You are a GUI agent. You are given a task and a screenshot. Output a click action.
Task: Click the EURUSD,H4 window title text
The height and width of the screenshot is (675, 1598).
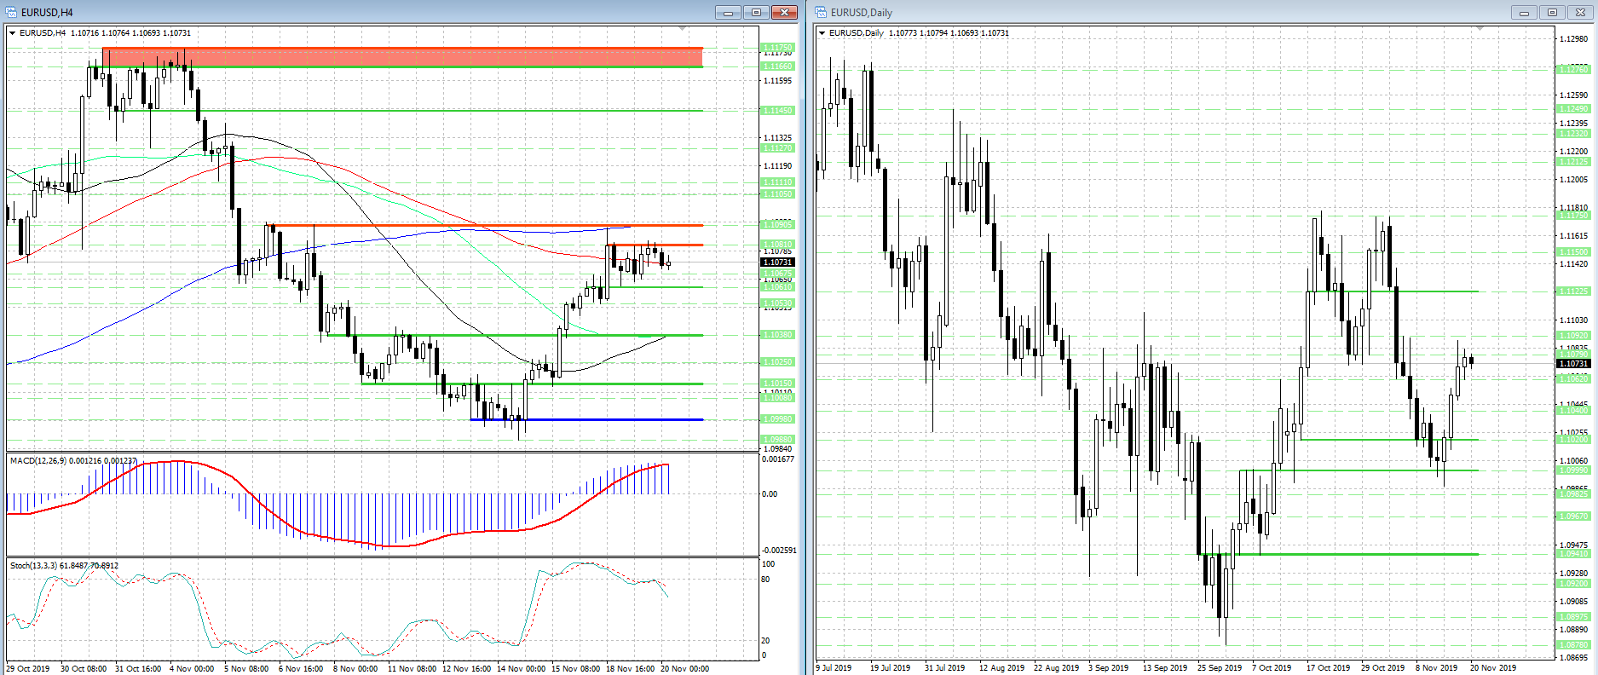(x=47, y=13)
